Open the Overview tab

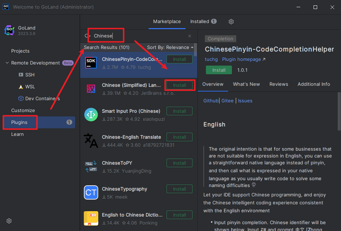(x=213, y=84)
